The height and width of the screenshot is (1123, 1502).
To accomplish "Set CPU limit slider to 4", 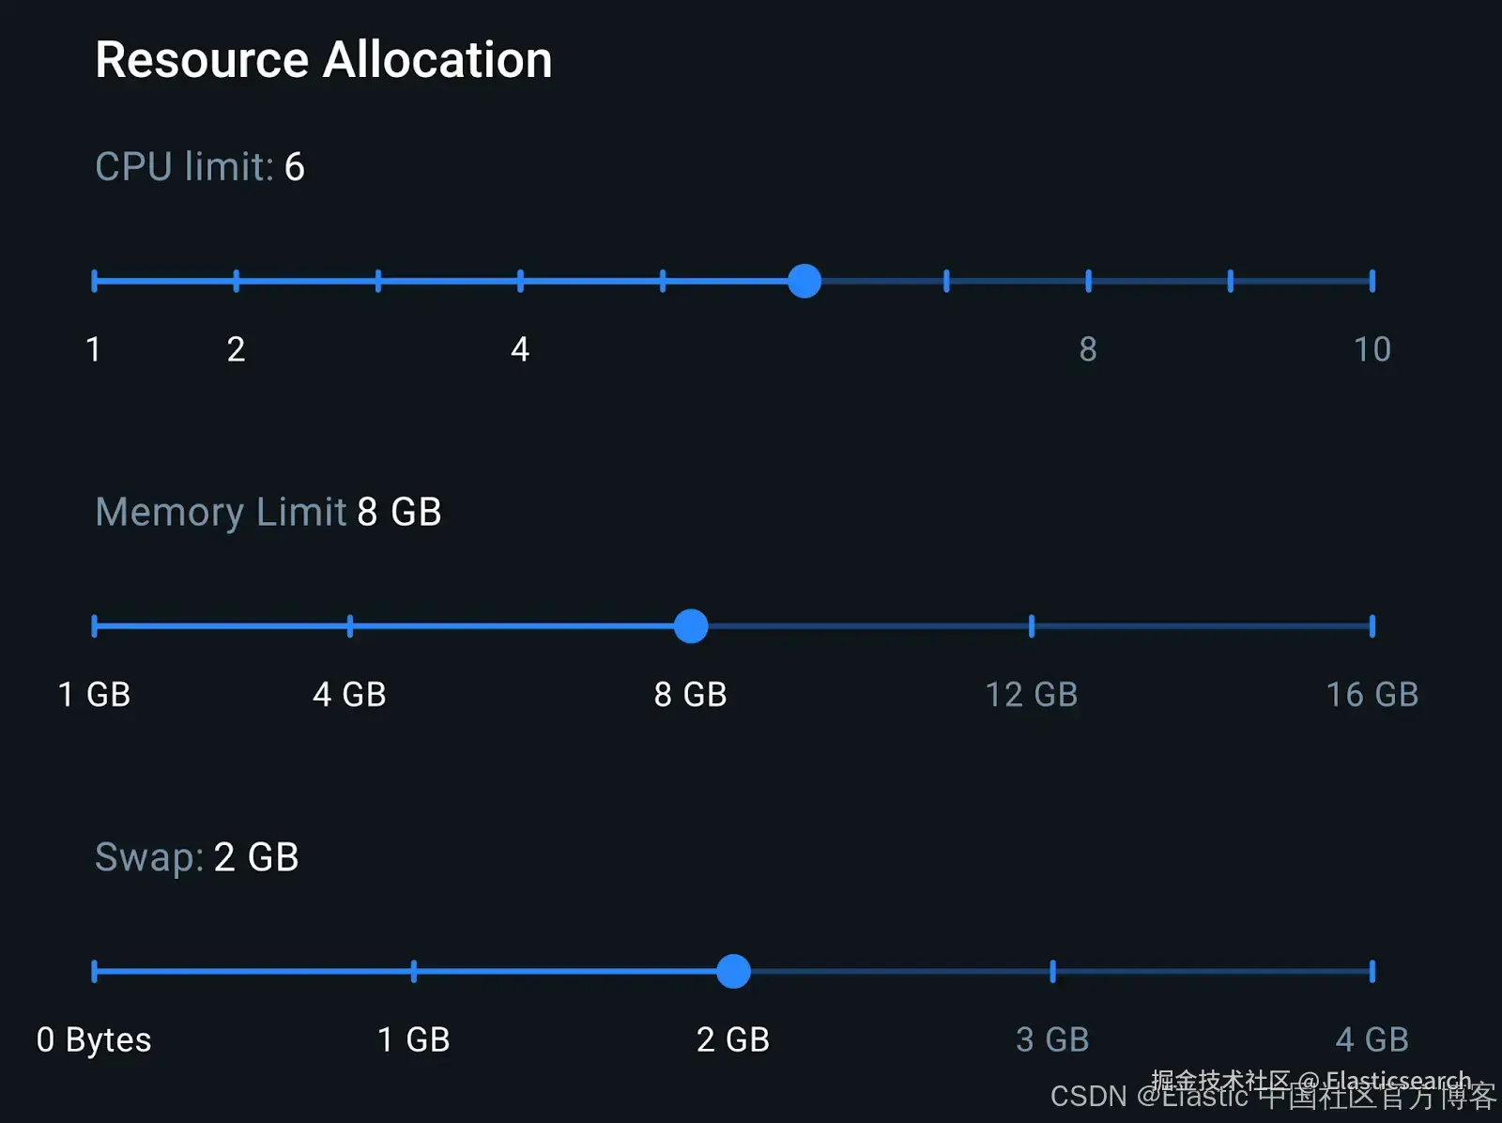I will (520, 281).
